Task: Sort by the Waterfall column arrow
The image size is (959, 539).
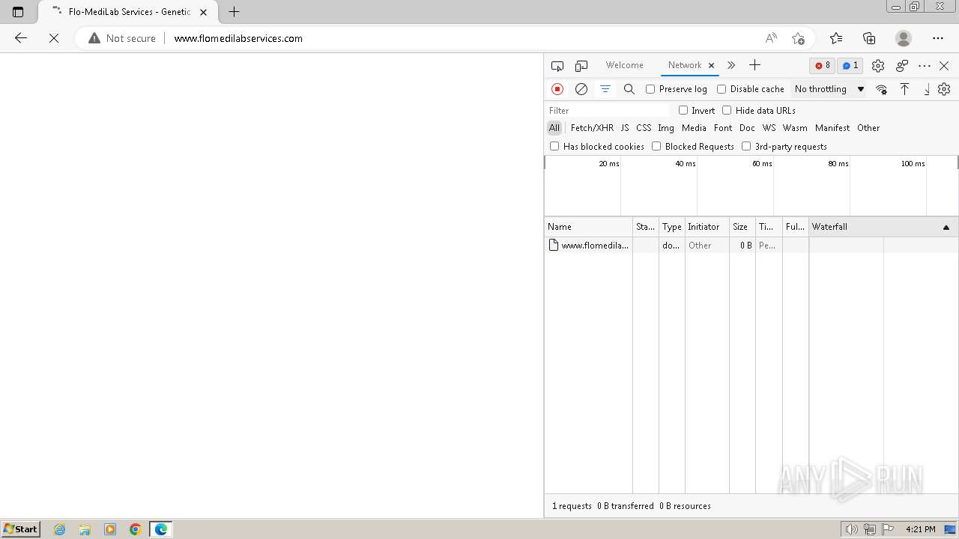Action: [946, 227]
